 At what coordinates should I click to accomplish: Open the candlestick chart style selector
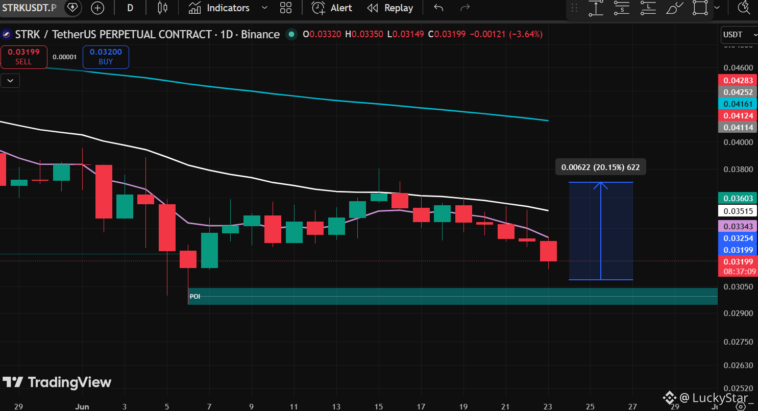point(162,8)
